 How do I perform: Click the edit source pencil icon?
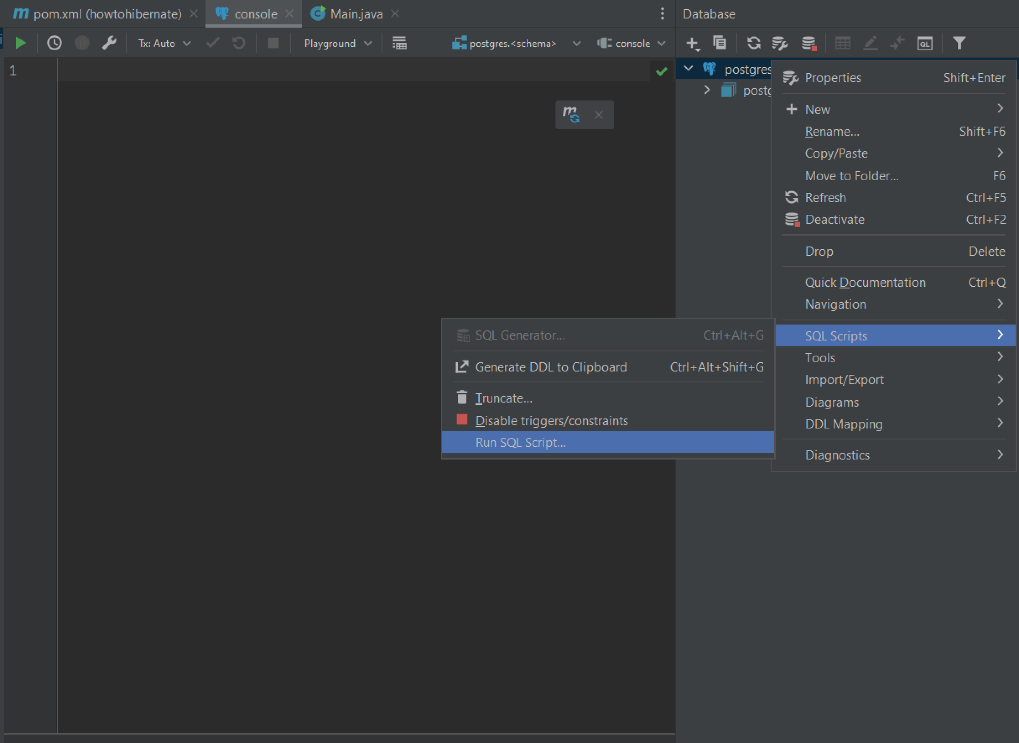coord(870,43)
